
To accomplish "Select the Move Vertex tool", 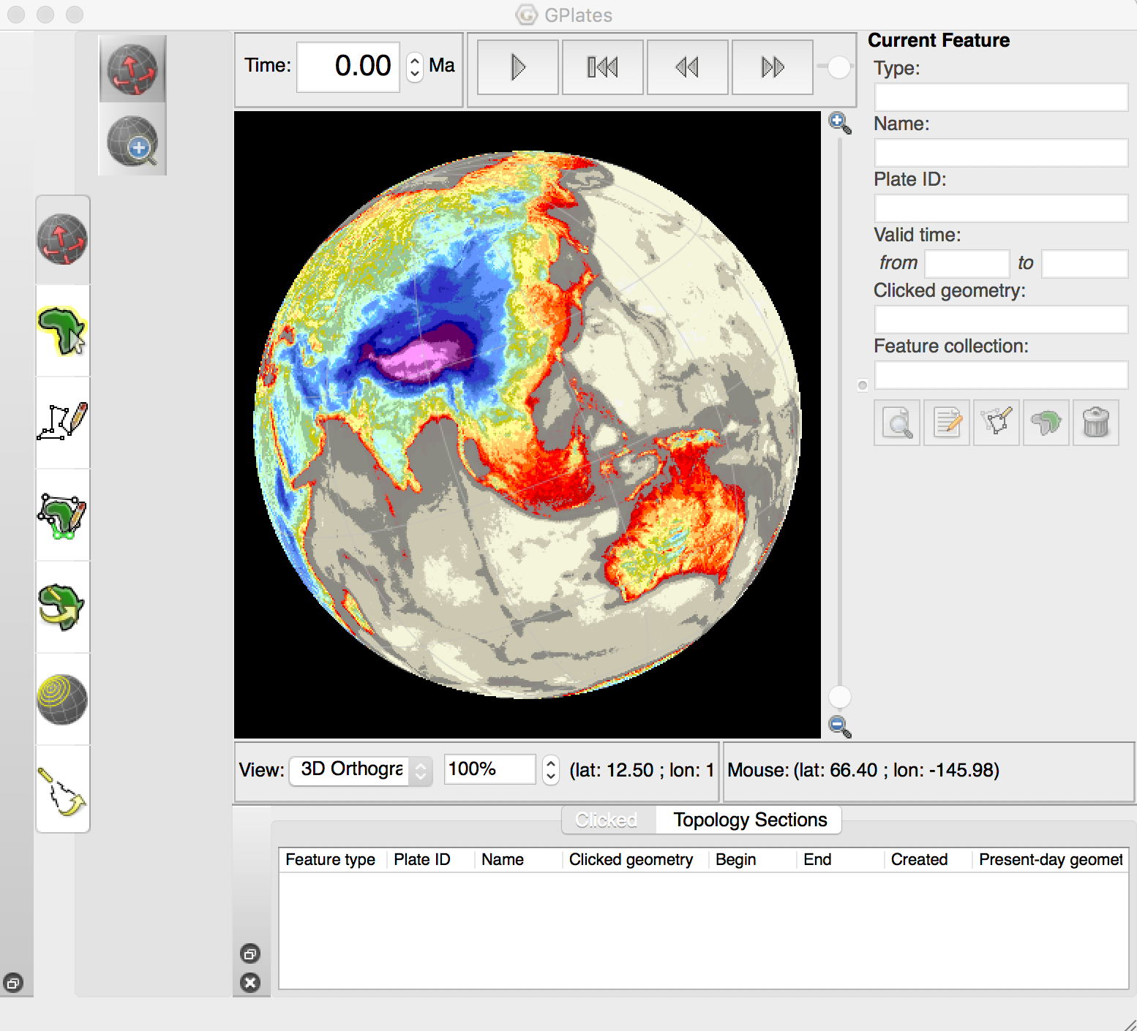I will coord(62,790).
